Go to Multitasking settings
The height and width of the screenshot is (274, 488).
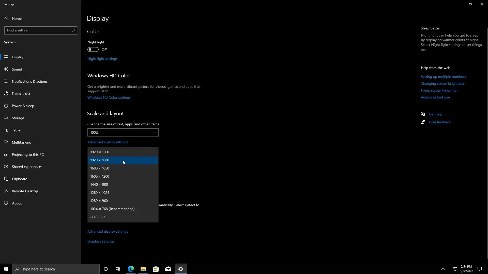pyautogui.click(x=21, y=142)
